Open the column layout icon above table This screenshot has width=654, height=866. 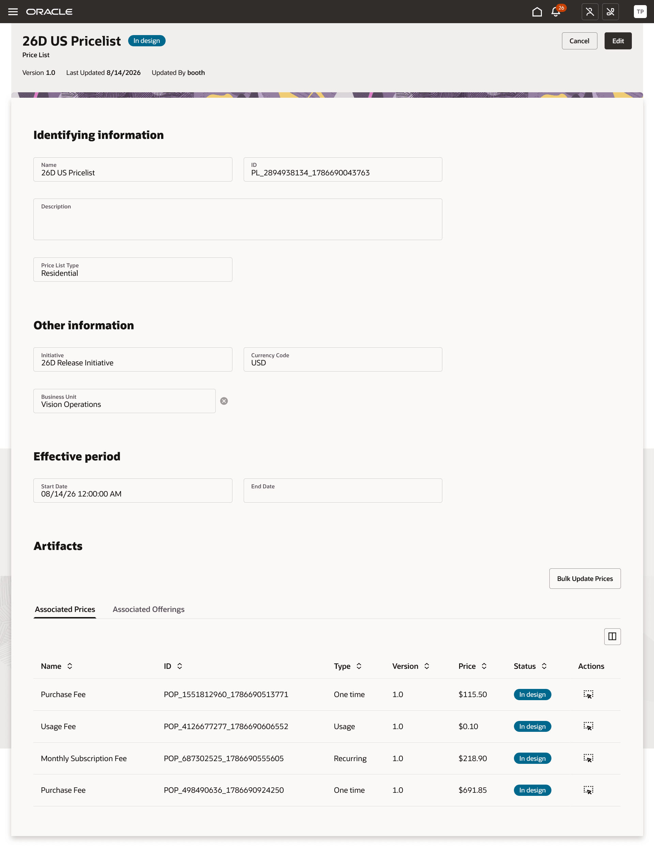612,636
